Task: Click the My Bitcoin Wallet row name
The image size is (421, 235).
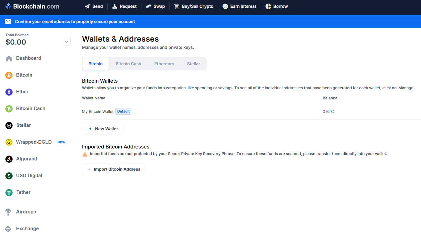Action: [98, 112]
